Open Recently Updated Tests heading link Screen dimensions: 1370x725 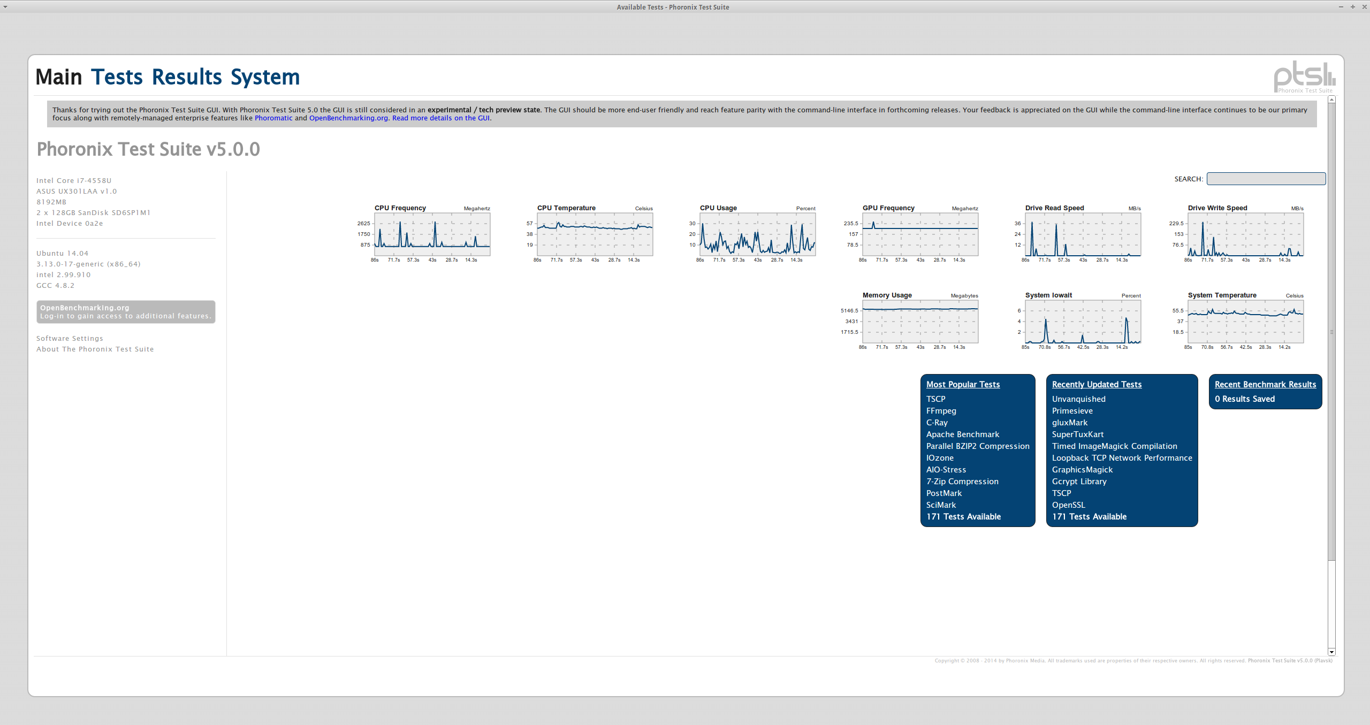point(1097,385)
